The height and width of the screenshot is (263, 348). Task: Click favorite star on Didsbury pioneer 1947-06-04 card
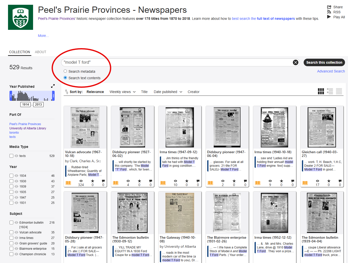[x=234, y=181]
